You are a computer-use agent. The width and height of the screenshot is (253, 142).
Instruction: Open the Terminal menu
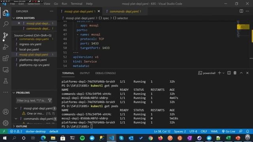76,4
